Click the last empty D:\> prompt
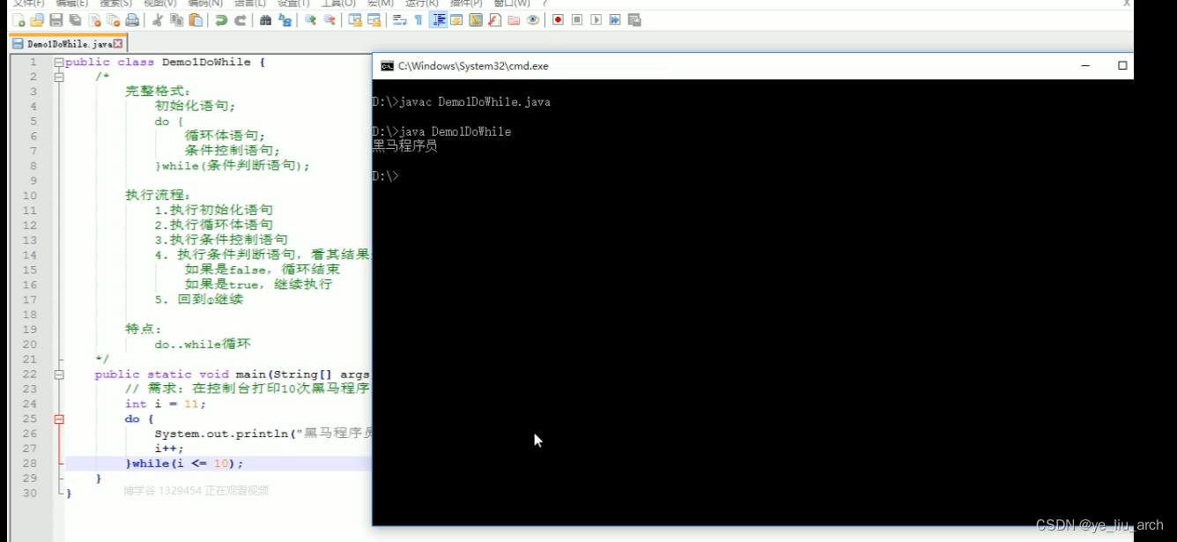This screenshot has width=1177, height=542. (x=386, y=176)
